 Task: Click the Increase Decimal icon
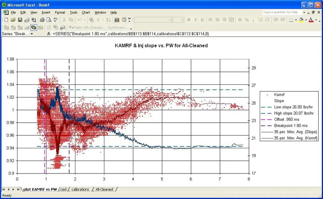point(260,20)
